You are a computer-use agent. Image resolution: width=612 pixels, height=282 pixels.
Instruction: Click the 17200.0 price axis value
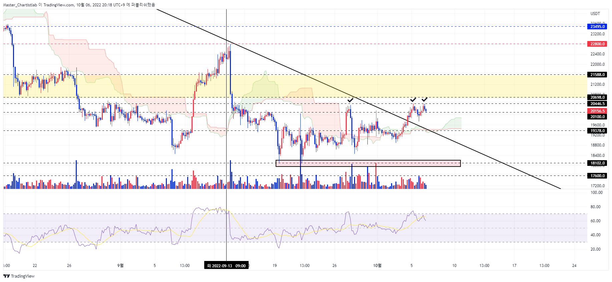(x=598, y=186)
